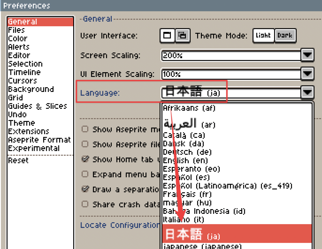Screen dimensions: 322x249
Task: Open Timeline preferences section
Action: pyautogui.click(x=40, y=72)
